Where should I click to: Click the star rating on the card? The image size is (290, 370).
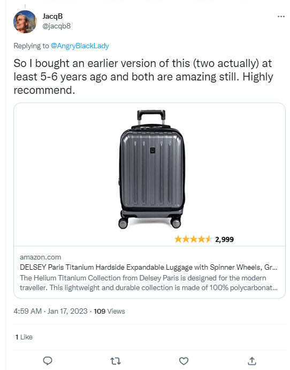tap(193, 239)
